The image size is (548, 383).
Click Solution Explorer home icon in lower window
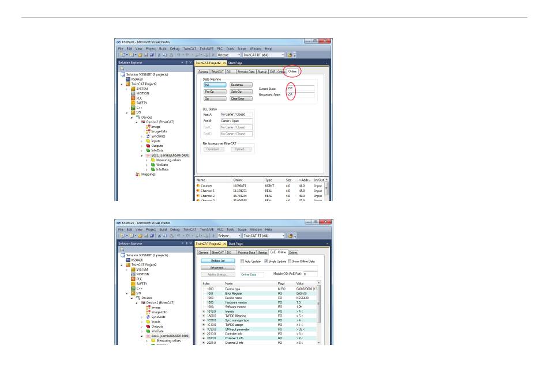[122, 249]
